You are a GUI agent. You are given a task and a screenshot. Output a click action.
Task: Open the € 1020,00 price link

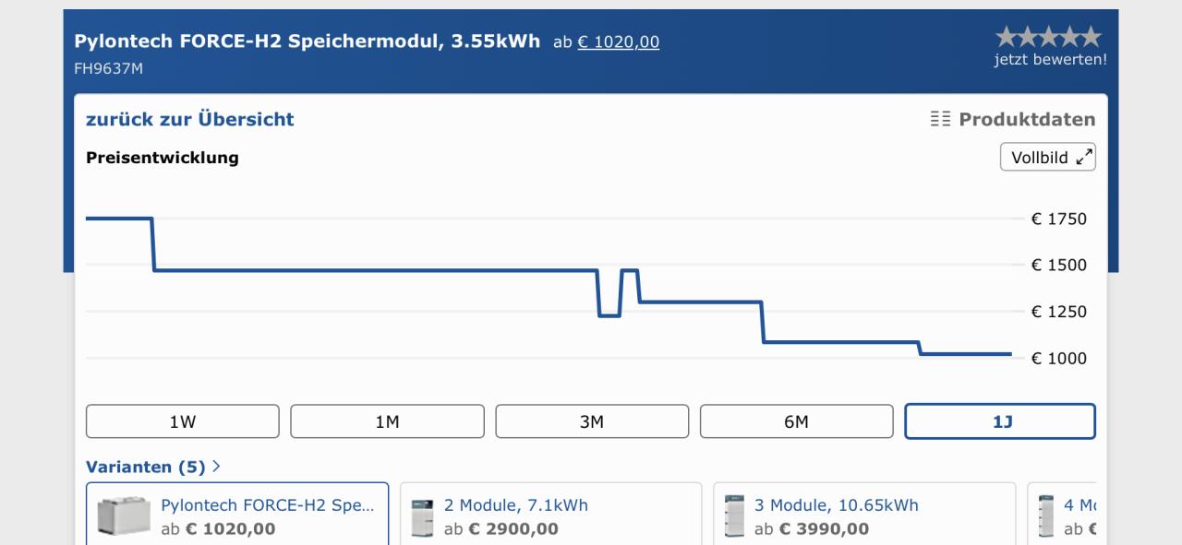click(x=619, y=41)
